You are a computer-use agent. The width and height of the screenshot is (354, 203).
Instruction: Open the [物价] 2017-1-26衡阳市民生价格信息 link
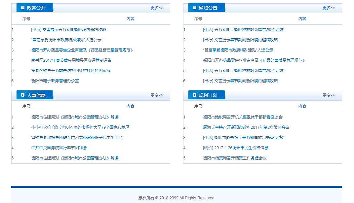[x=235, y=148]
